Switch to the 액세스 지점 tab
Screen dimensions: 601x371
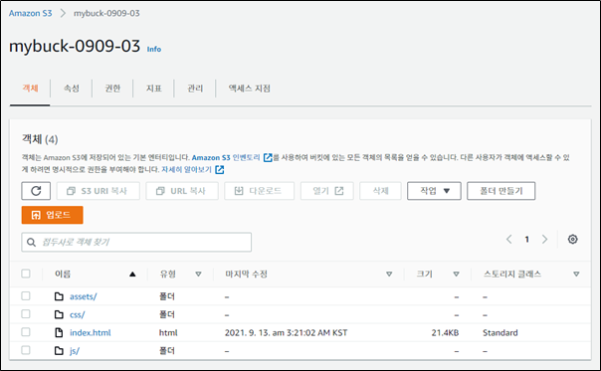pos(250,89)
